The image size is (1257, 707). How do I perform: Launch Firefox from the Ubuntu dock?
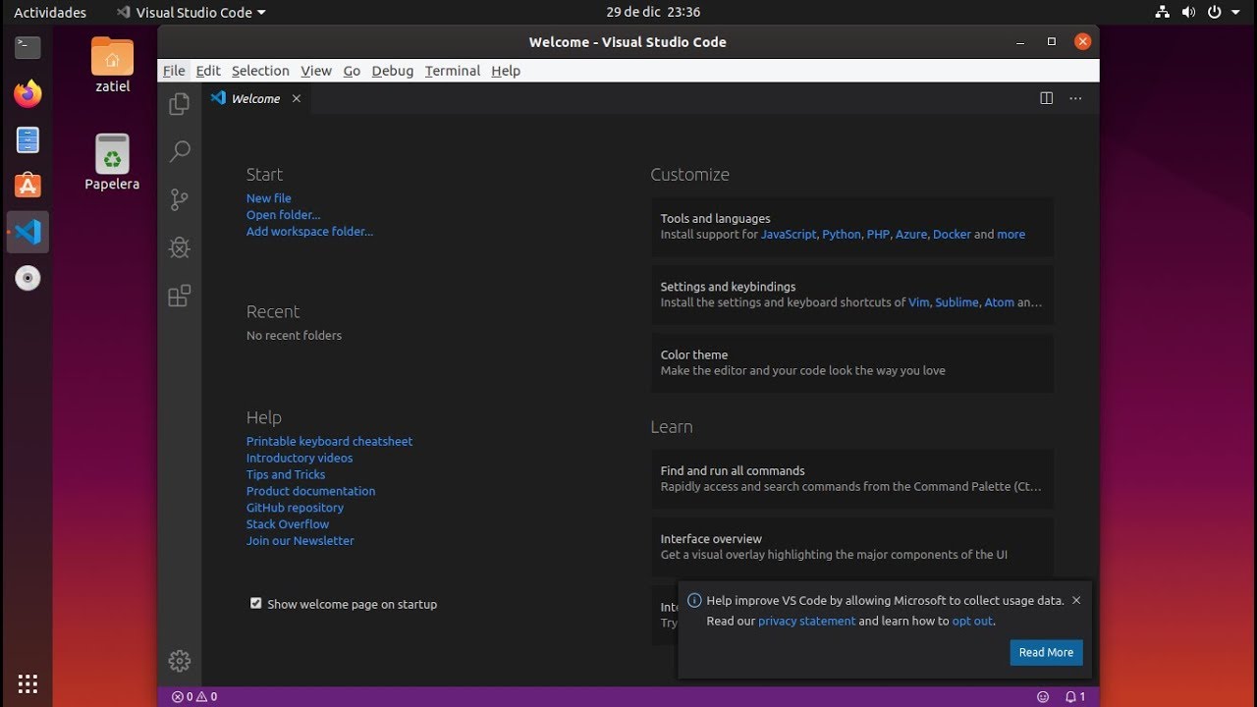[27, 93]
